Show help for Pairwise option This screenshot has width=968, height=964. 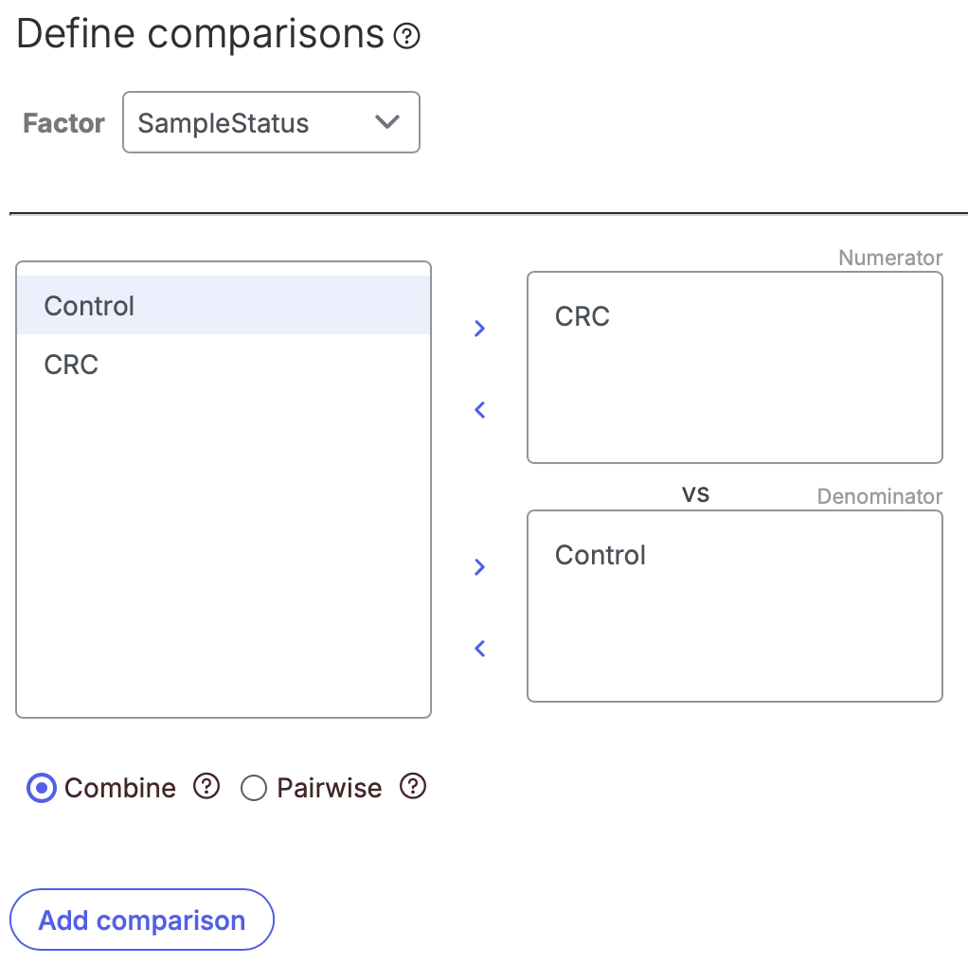pyautogui.click(x=413, y=786)
